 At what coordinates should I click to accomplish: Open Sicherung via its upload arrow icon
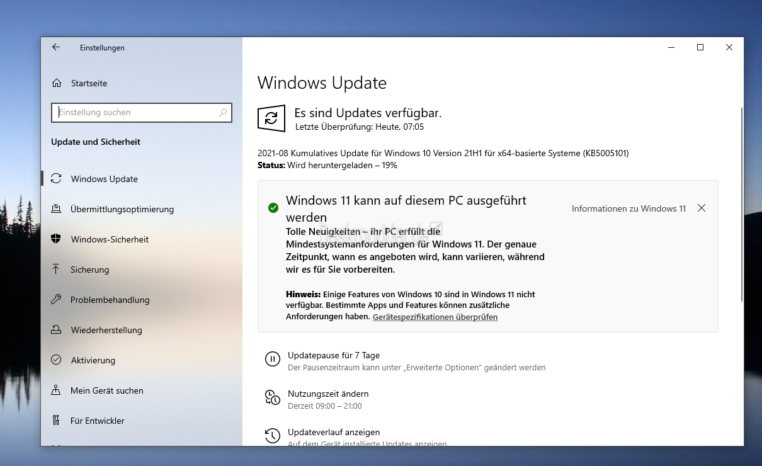(56, 270)
